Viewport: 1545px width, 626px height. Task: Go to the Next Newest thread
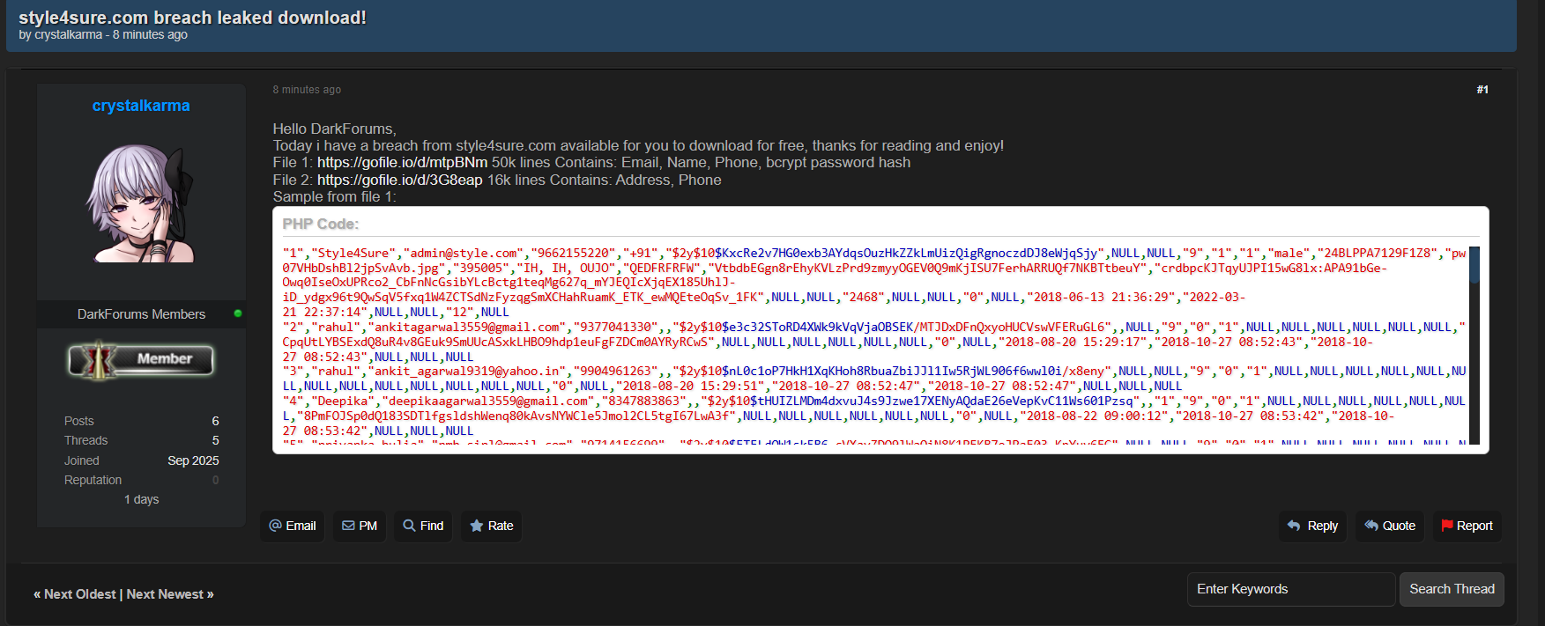pyautogui.click(x=169, y=594)
